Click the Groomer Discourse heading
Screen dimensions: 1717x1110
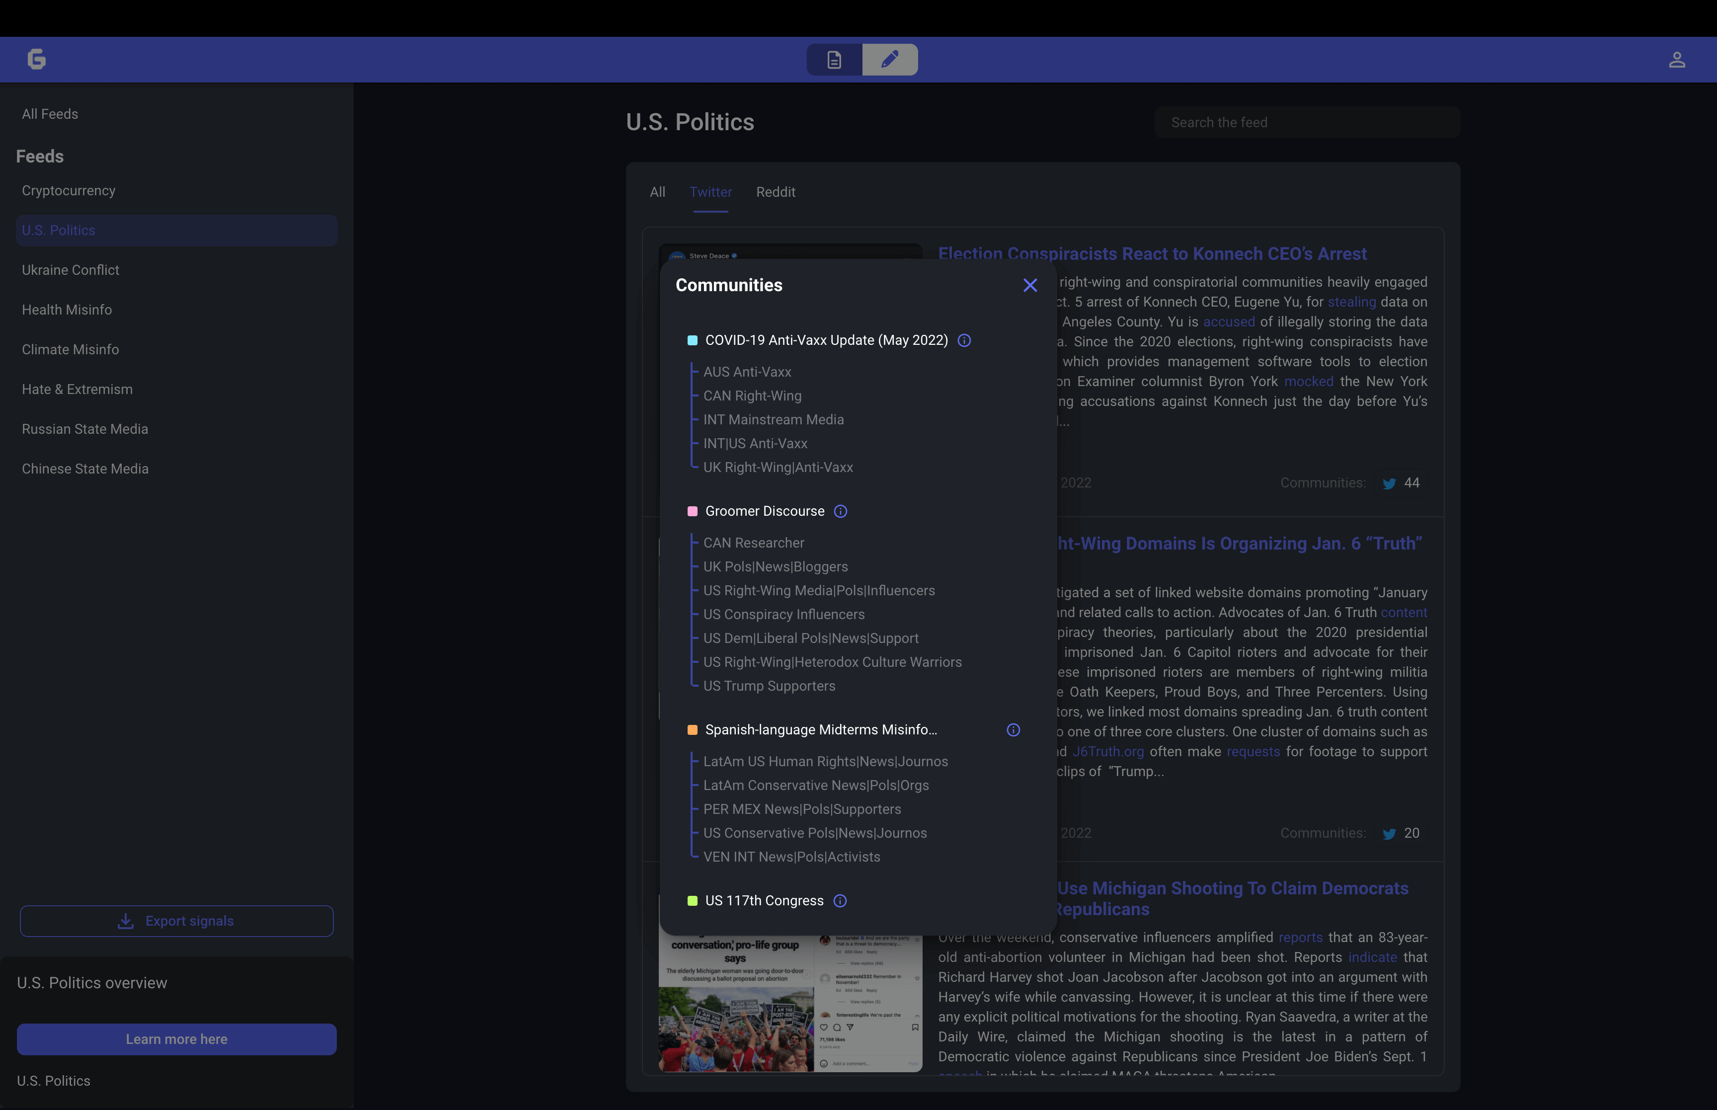[765, 511]
